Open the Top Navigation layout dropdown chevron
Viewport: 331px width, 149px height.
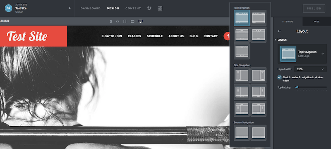coord(323,54)
